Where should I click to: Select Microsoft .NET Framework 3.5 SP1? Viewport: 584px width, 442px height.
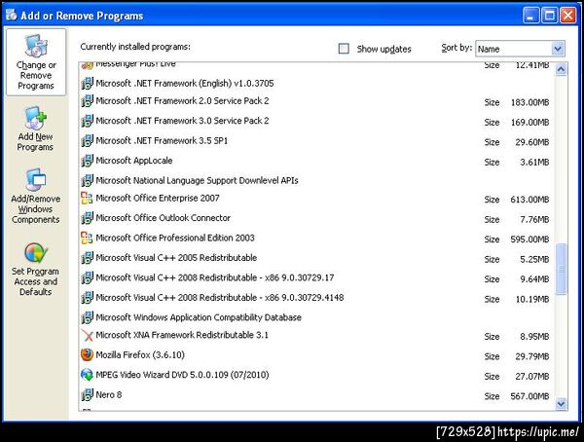(162, 141)
